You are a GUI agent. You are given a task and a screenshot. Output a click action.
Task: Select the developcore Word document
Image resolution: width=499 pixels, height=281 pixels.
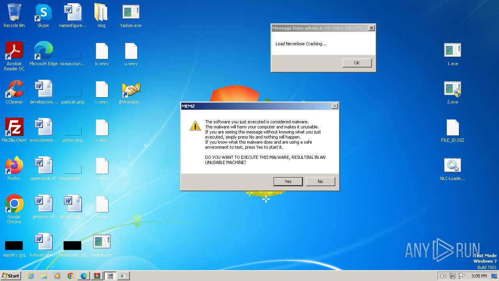pos(43,92)
